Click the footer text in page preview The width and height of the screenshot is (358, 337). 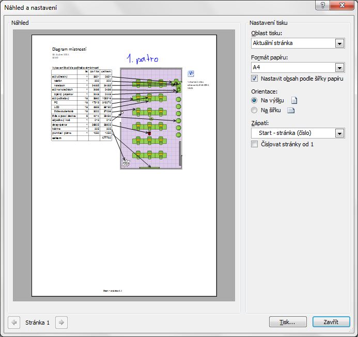click(x=113, y=291)
